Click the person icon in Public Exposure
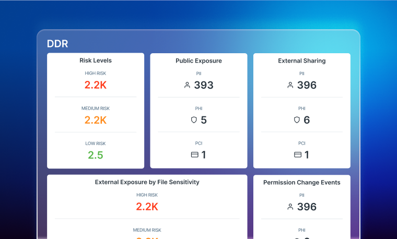This screenshot has height=239, width=397. click(x=187, y=85)
